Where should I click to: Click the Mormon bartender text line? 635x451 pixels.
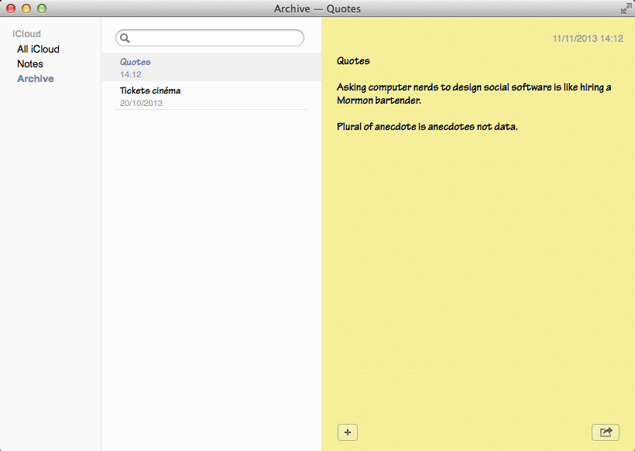[379, 100]
